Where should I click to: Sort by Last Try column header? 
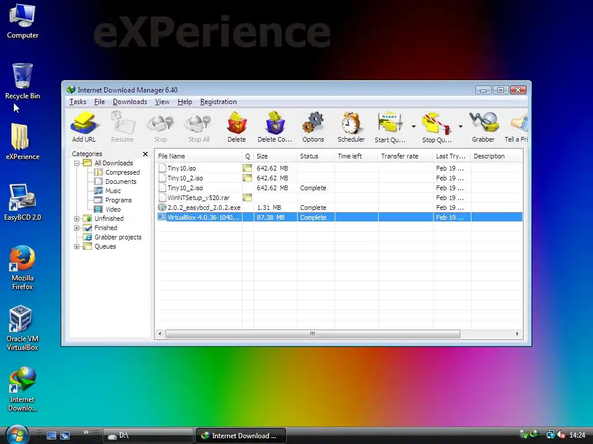coord(452,156)
